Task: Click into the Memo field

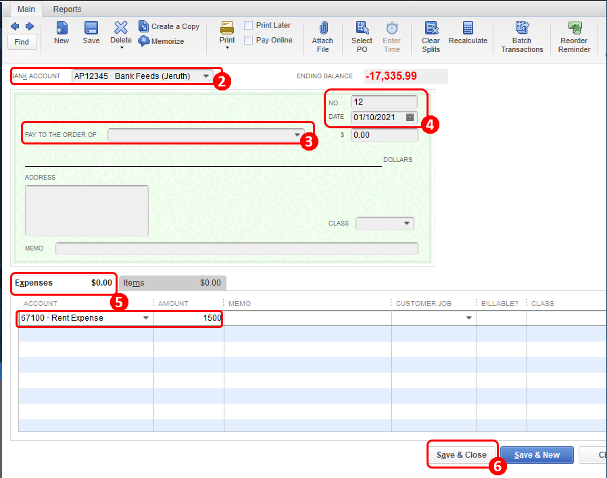Action: (x=237, y=248)
